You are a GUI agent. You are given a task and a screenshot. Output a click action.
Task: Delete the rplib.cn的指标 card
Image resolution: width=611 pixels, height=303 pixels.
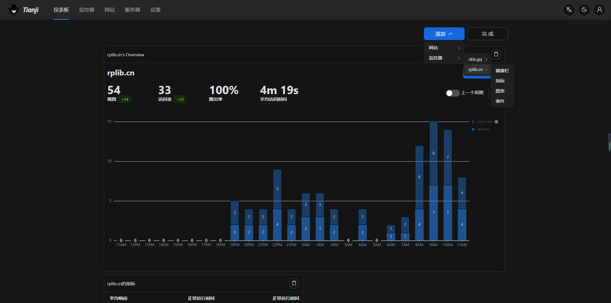tap(294, 283)
